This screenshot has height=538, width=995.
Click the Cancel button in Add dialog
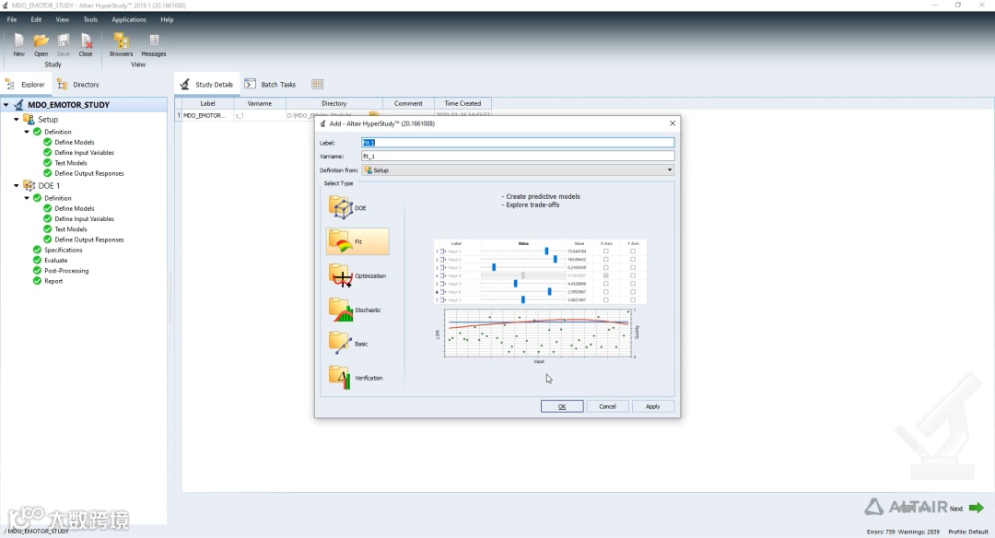(x=607, y=406)
